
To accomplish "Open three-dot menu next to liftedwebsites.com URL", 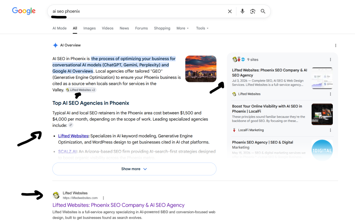I will pyautogui.click(x=103, y=198).
